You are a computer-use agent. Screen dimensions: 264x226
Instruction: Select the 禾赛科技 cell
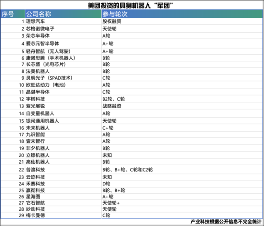point(63,184)
